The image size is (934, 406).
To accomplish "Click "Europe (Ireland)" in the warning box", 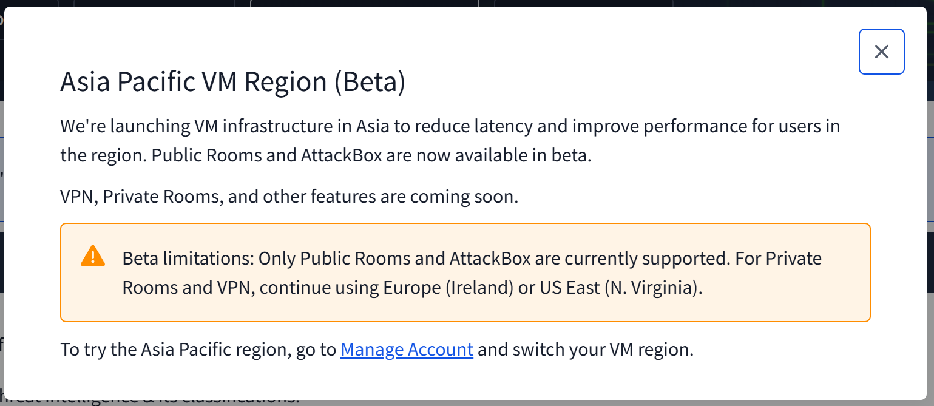I will (x=448, y=287).
